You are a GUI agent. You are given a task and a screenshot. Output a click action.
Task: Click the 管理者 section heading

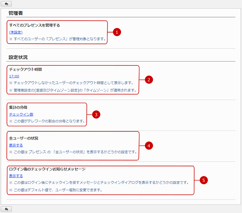pos(16,13)
